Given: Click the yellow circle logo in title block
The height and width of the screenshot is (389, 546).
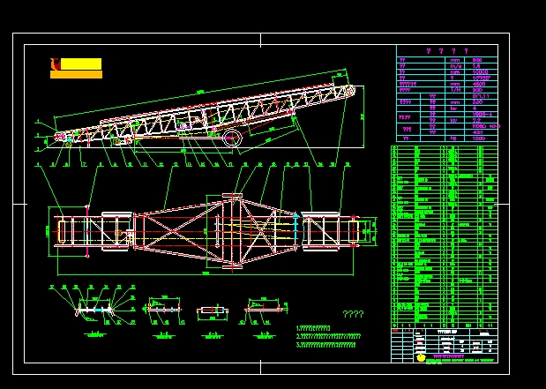Looking at the screenshot, I should tap(422, 358).
